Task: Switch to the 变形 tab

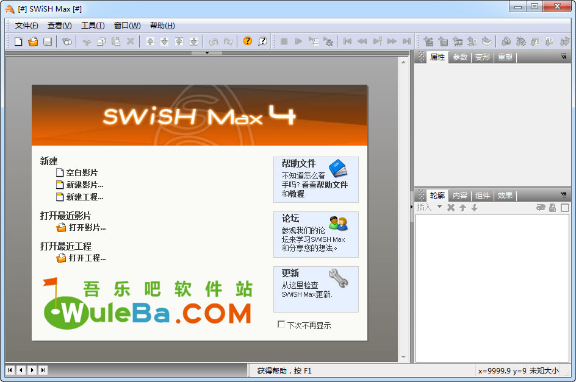Action: [483, 57]
